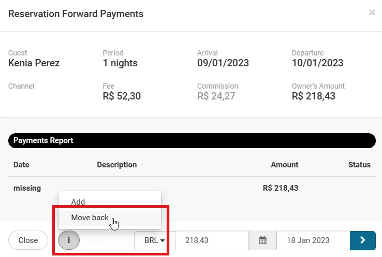Click the Payments Report header bar
Image resolution: width=382 pixels, height=257 pixels.
point(192,140)
